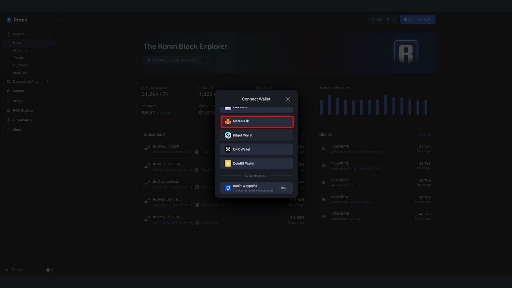Continue with Ronin Waypoint
The width and height of the screenshot is (512, 288).
click(256, 188)
